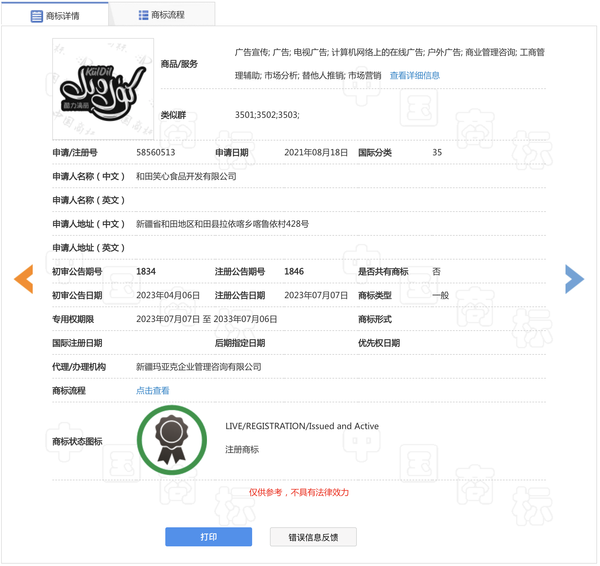Click the green registered trademark status badge

pyautogui.click(x=172, y=440)
